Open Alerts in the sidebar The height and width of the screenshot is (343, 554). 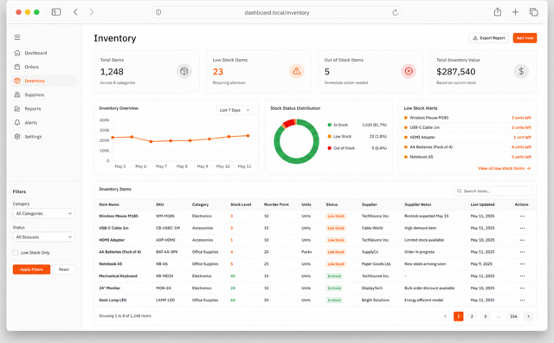(x=31, y=123)
